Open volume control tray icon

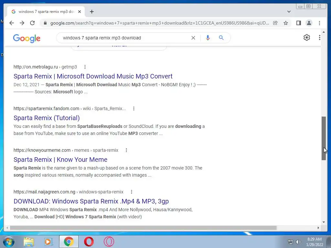[x=298, y=242]
